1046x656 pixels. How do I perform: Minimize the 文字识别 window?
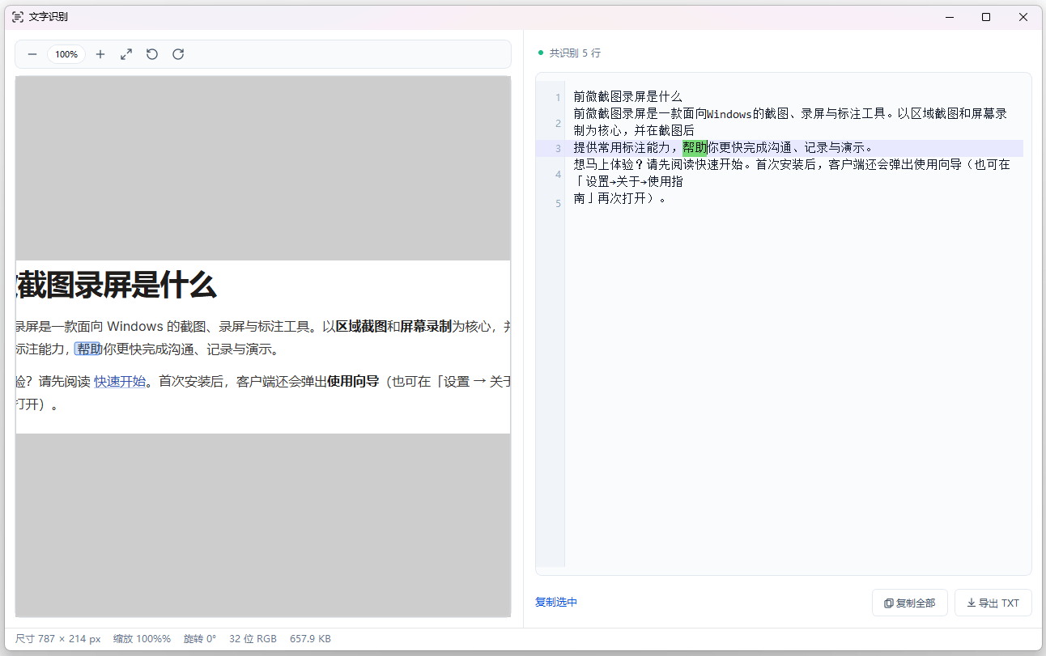[x=949, y=17]
